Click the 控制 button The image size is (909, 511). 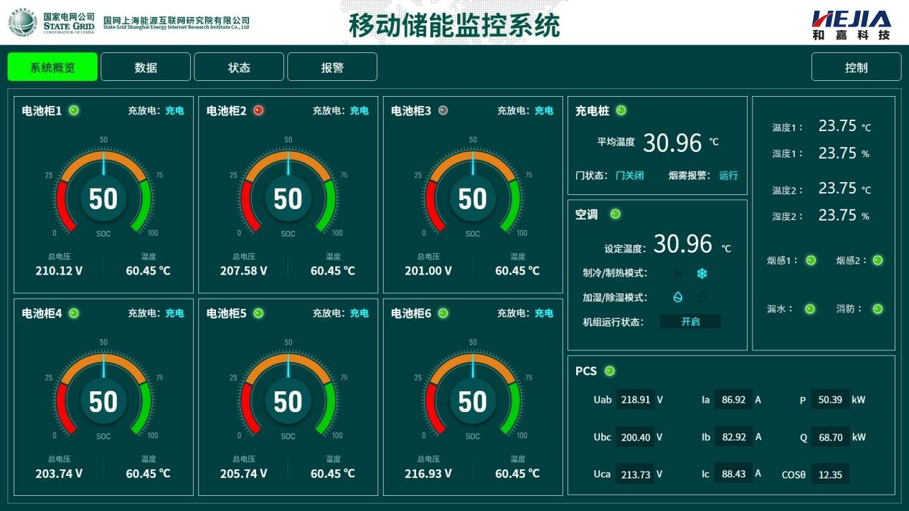[x=857, y=66]
